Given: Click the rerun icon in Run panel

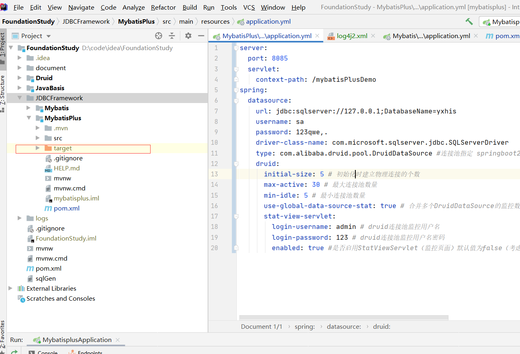Looking at the screenshot, I should tap(14, 352).
